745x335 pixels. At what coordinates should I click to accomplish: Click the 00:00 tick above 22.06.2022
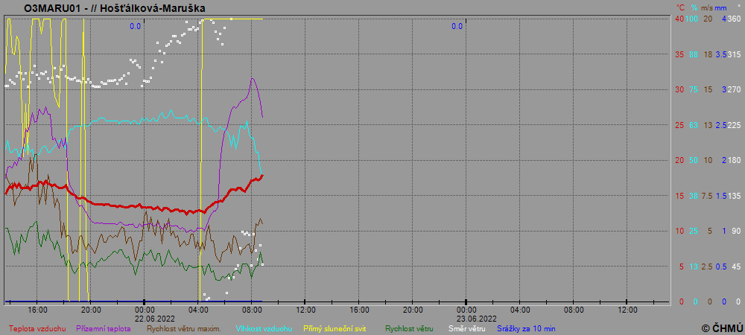145,309
